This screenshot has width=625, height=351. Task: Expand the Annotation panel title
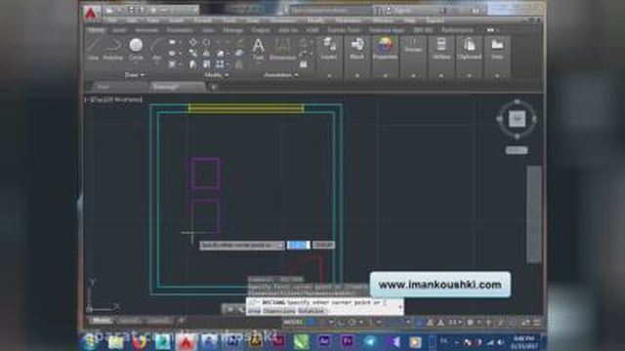[281, 75]
